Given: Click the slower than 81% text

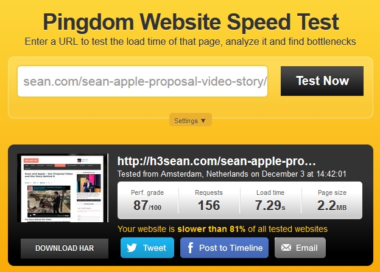Looking at the screenshot, I should [x=211, y=229].
